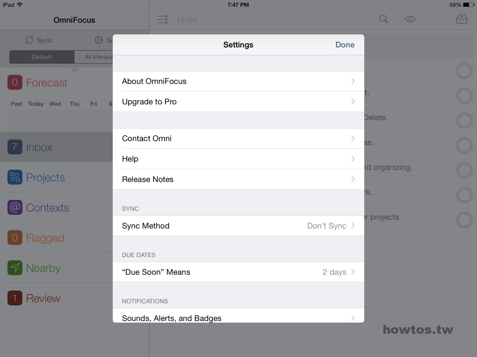Check completion circle on row ending "as."
Image resolution: width=477 pixels, height=357 pixels.
coord(464,145)
